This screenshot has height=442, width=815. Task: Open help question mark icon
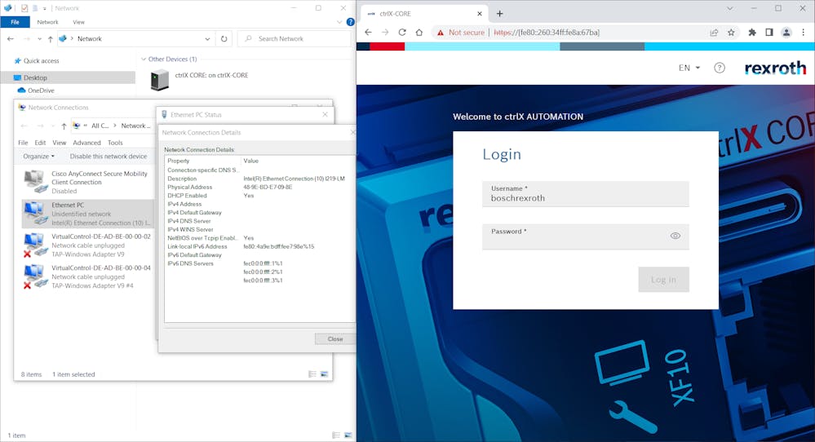tap(719, 68)
